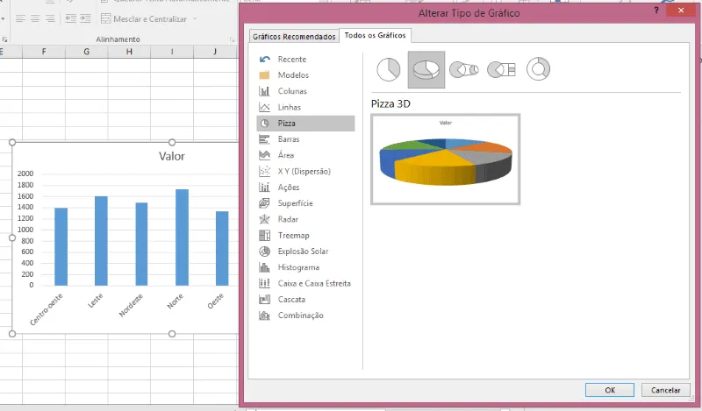Switch to Gráficos Recomendados tab
The width and height of the screenshot is (702, 411).
click(294, 36)
